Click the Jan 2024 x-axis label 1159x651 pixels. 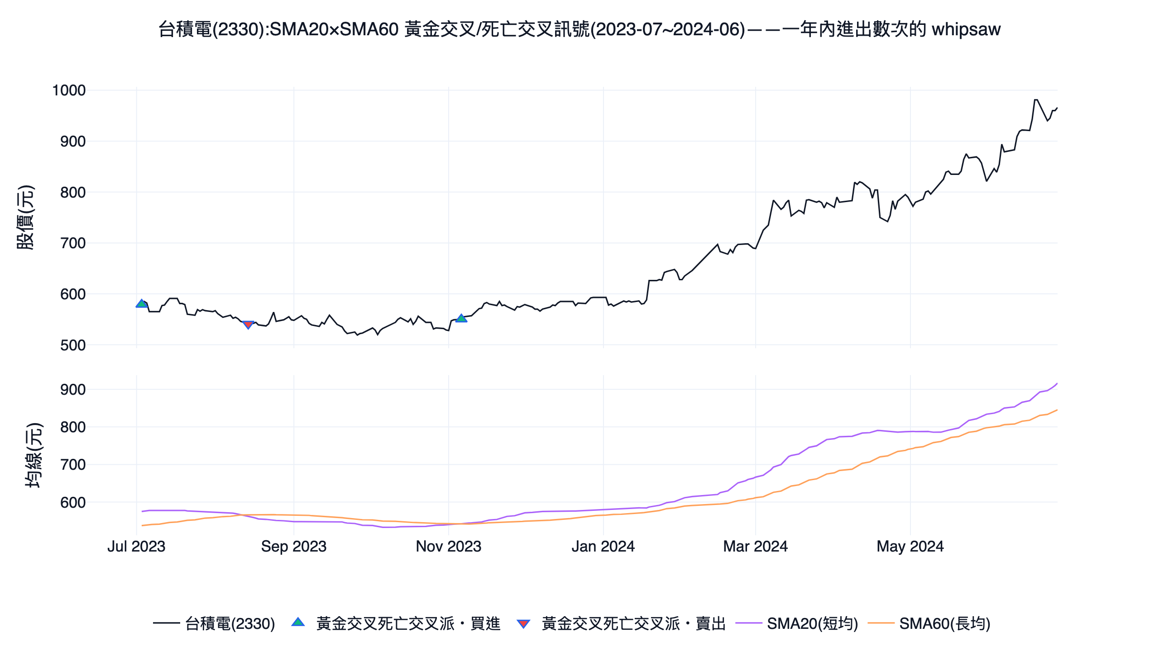(x=603, y=547)
